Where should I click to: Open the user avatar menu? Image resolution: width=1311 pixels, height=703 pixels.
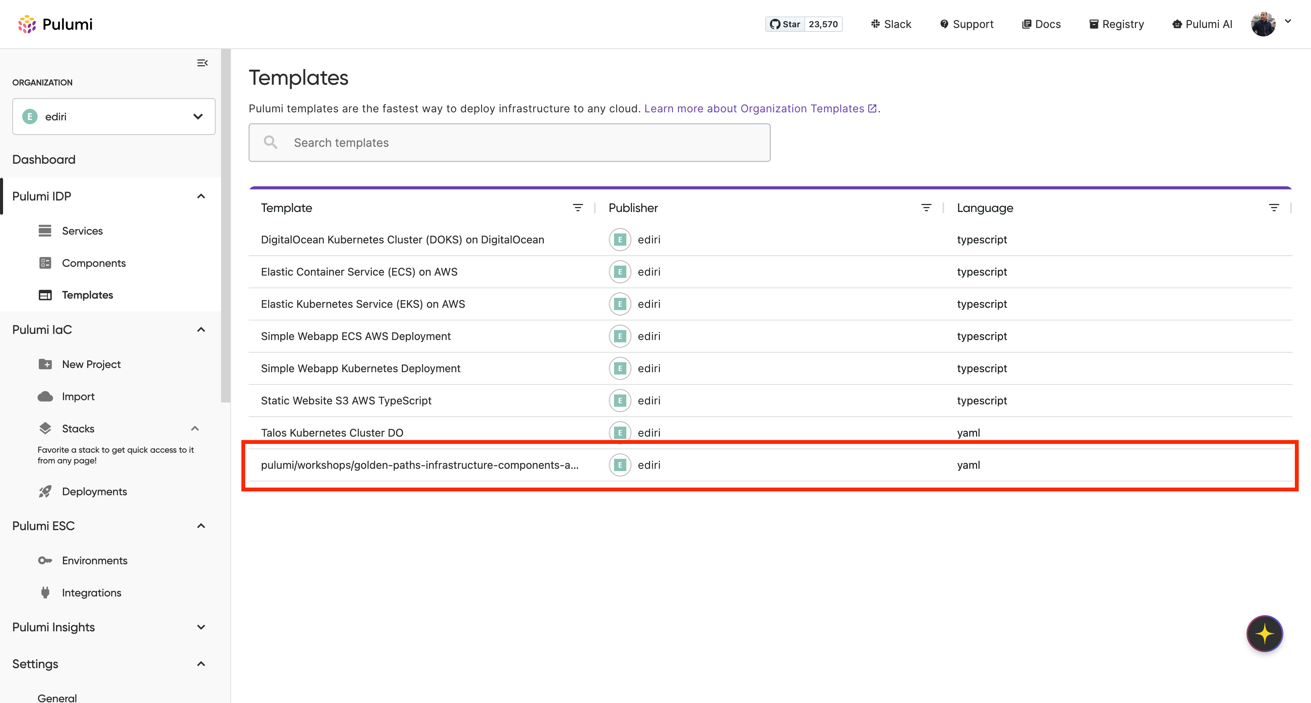(1271, 24)
